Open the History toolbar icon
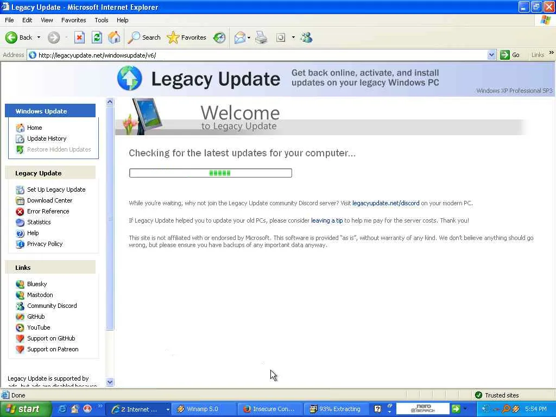This screenshot has height=417, width=556. pyautogui.click(x=219, y=37)
